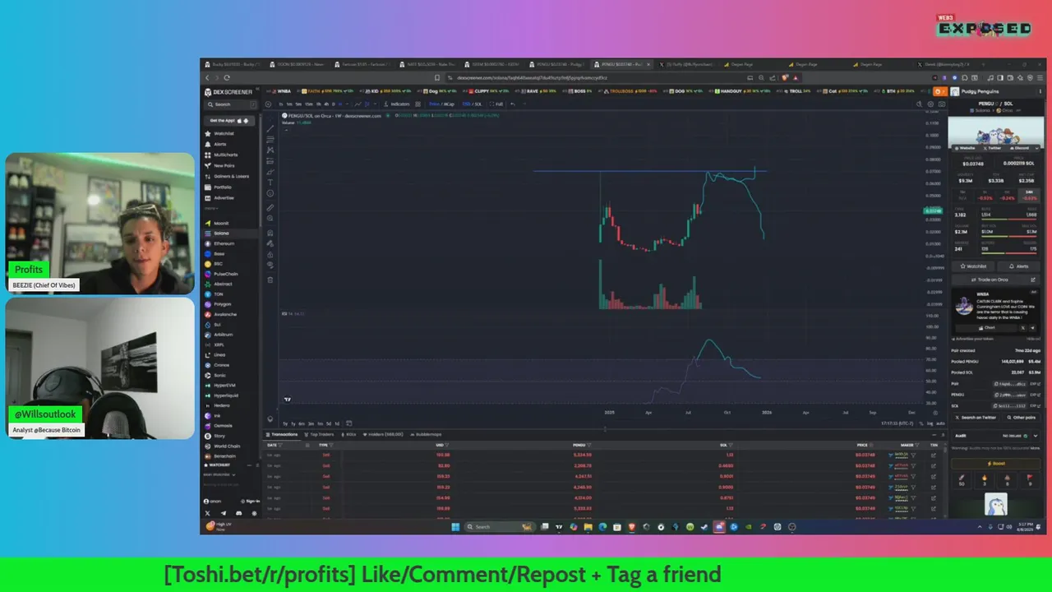Switch to the Top Traders tab

point(319,434)
